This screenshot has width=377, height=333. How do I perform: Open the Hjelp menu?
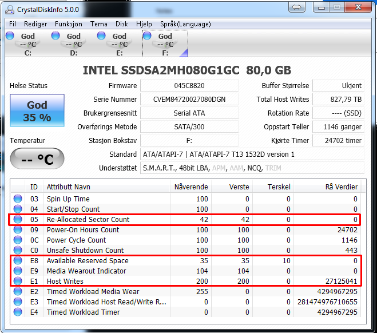coord(144,24)
